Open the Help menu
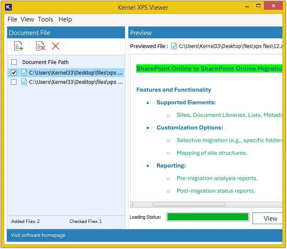The width and height of the screenshot is (287, 249). (65, 19)
